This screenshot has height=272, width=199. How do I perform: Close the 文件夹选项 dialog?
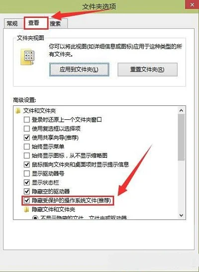192,4
